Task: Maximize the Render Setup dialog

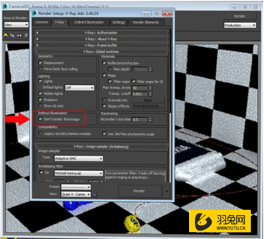Action: pos(157,14)
